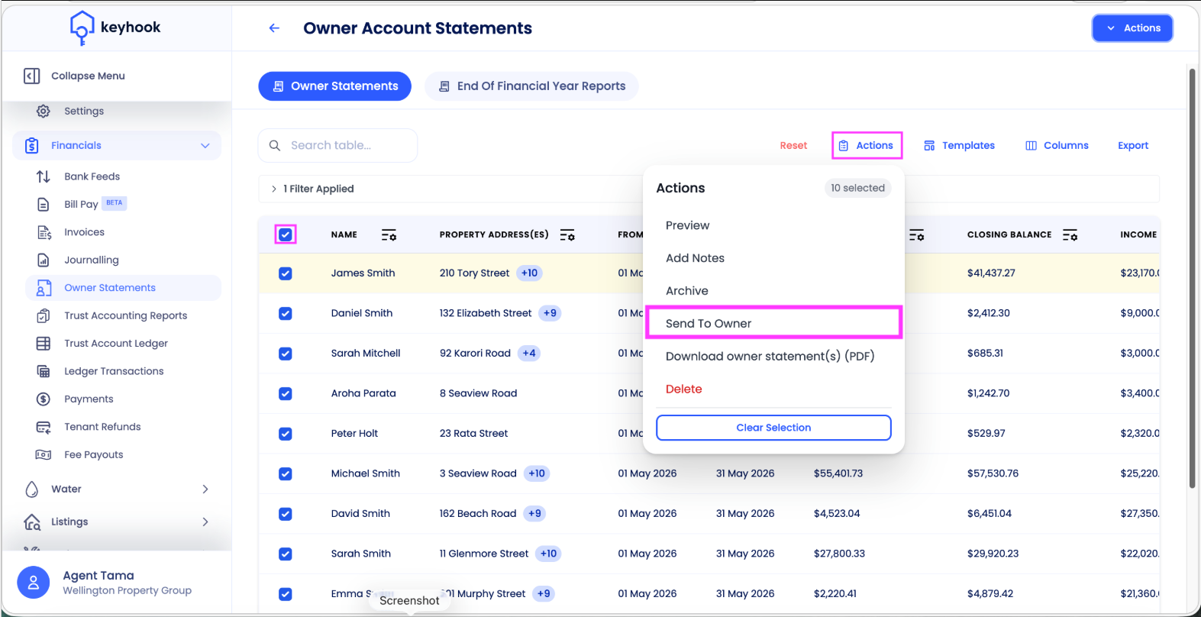Open Closing Balance column filter settings icon
Screen dimensions: 1201x617
[1070, 235]
